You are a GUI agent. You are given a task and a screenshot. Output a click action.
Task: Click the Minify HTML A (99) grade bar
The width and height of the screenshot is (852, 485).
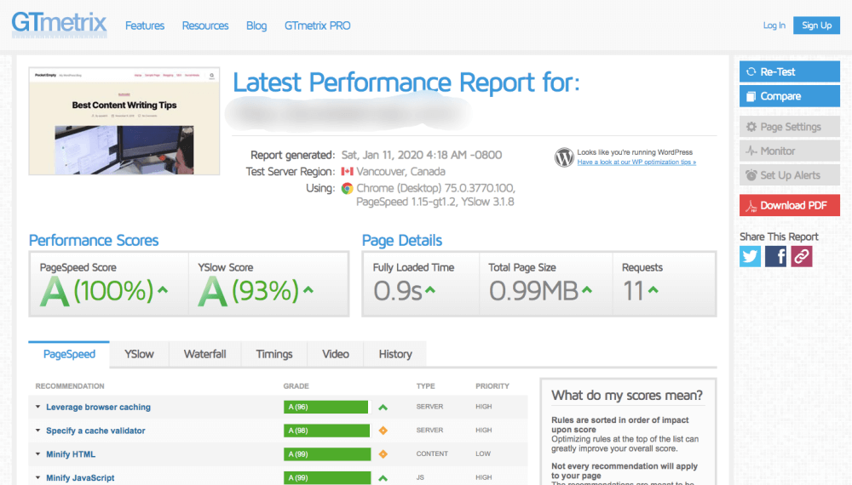click(x=327, y=454)
